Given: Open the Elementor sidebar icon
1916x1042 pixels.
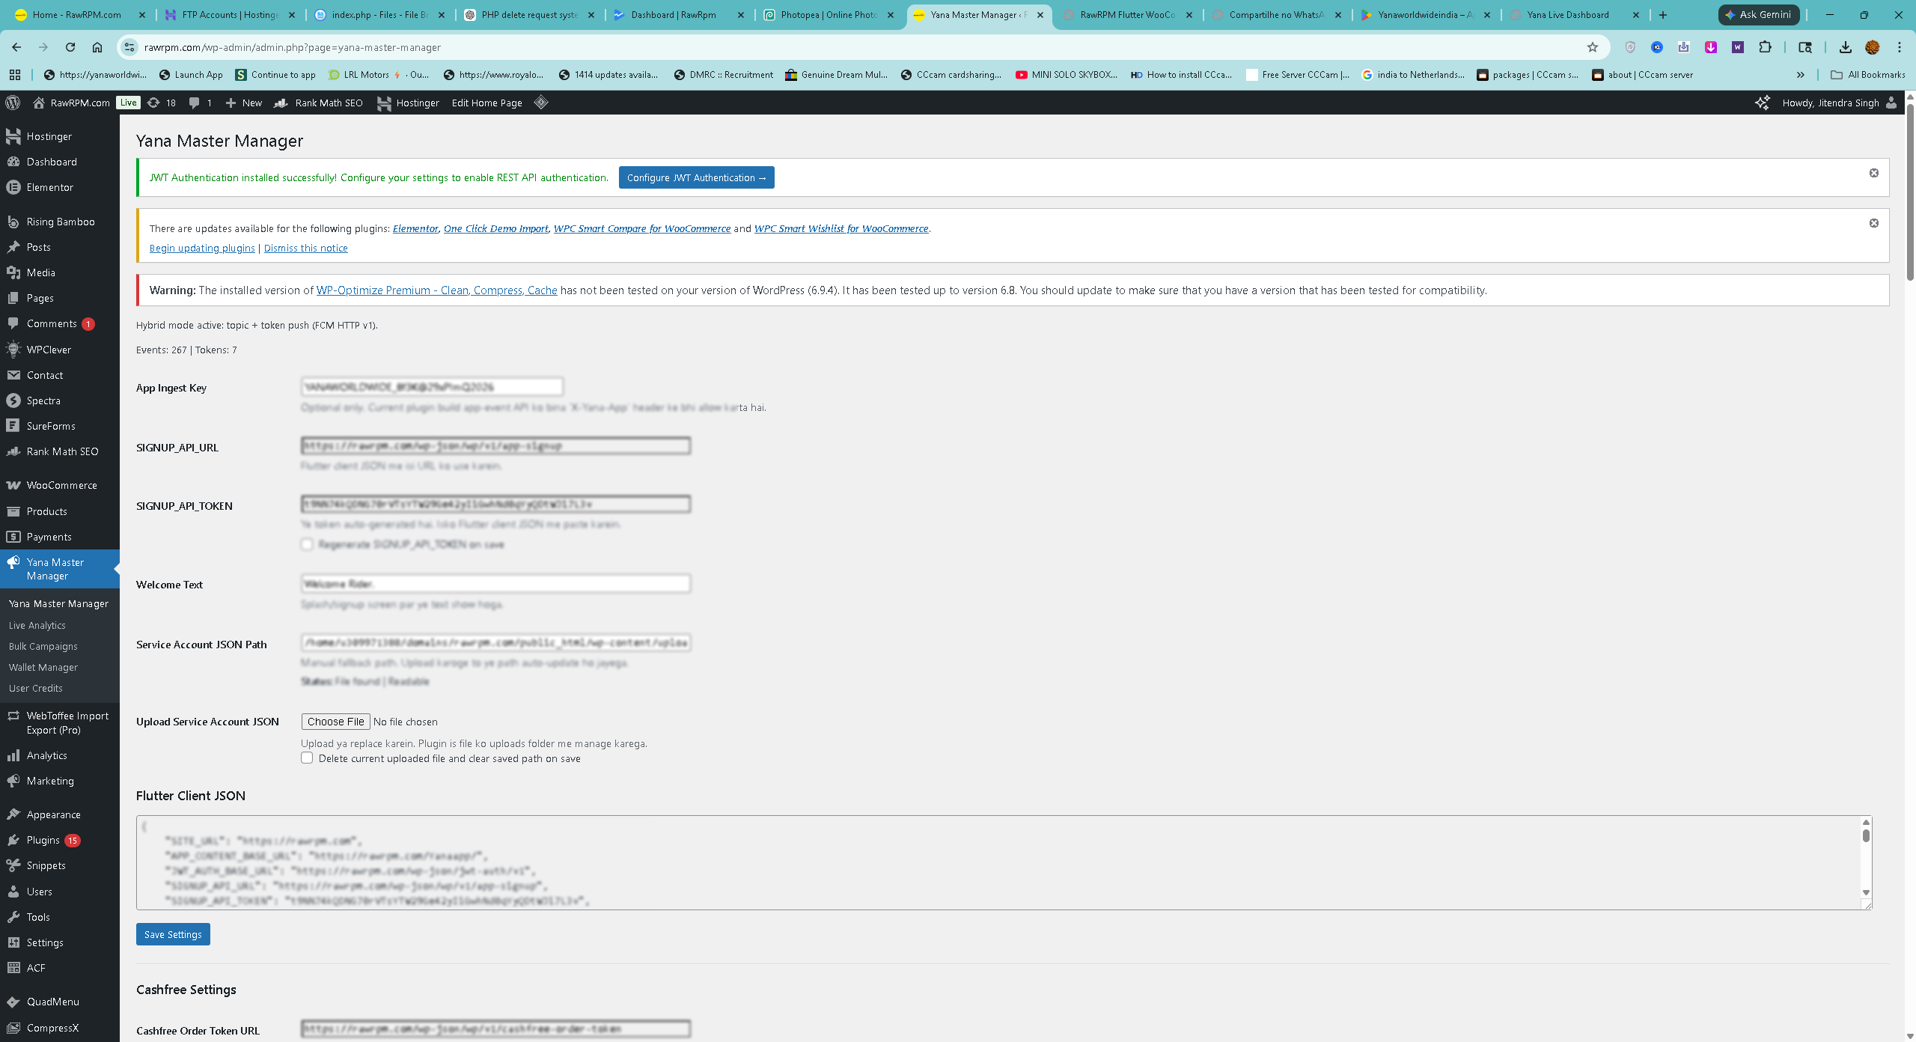Looking at the screenshot, I should pos(13,187).
